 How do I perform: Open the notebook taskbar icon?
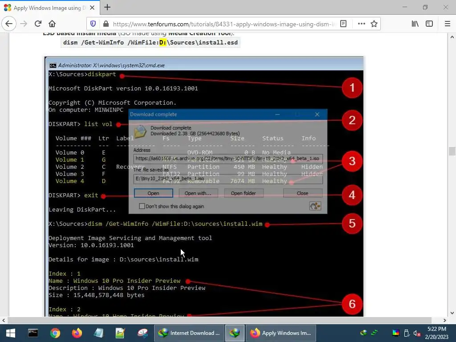tap(99, 333)
